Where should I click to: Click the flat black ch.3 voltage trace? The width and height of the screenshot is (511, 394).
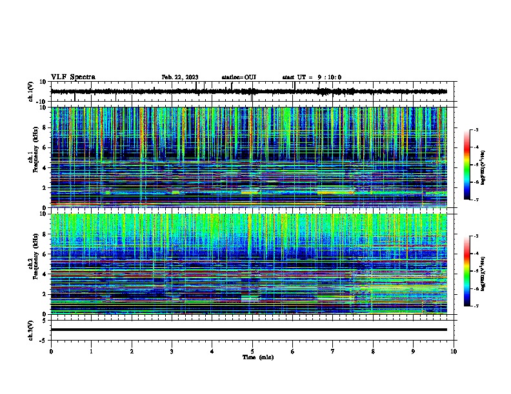pyautogui.click(x=249, y=330)
